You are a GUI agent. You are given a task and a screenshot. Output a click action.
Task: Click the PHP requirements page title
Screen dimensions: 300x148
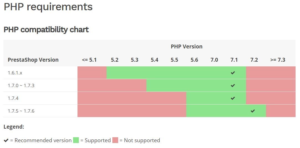pos(48,7)
